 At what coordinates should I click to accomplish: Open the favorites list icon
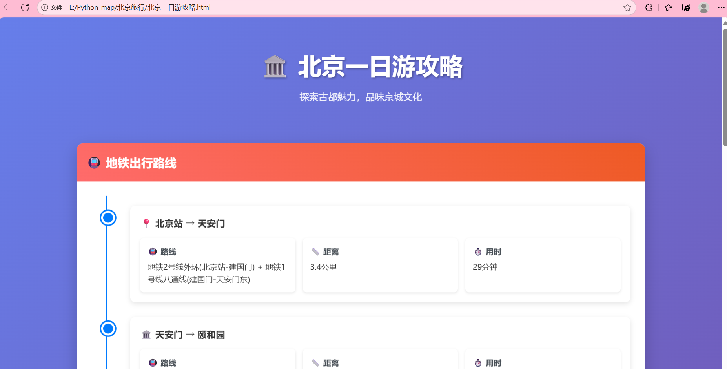coord(669,7)
